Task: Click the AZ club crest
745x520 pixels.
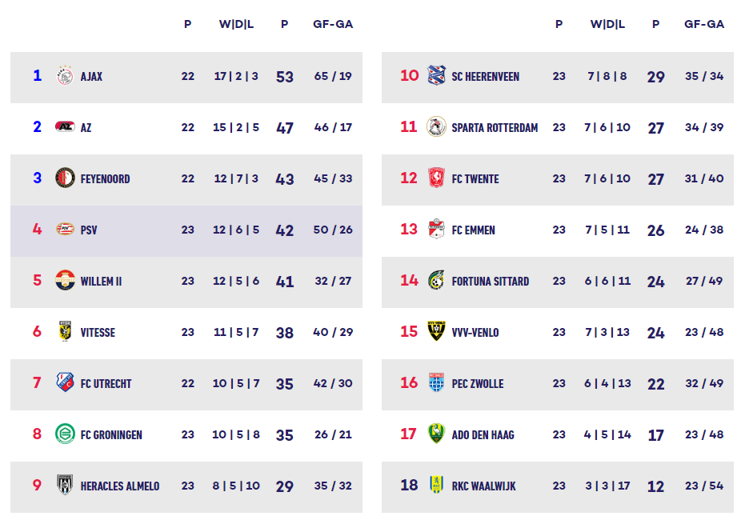Action: 65,127
